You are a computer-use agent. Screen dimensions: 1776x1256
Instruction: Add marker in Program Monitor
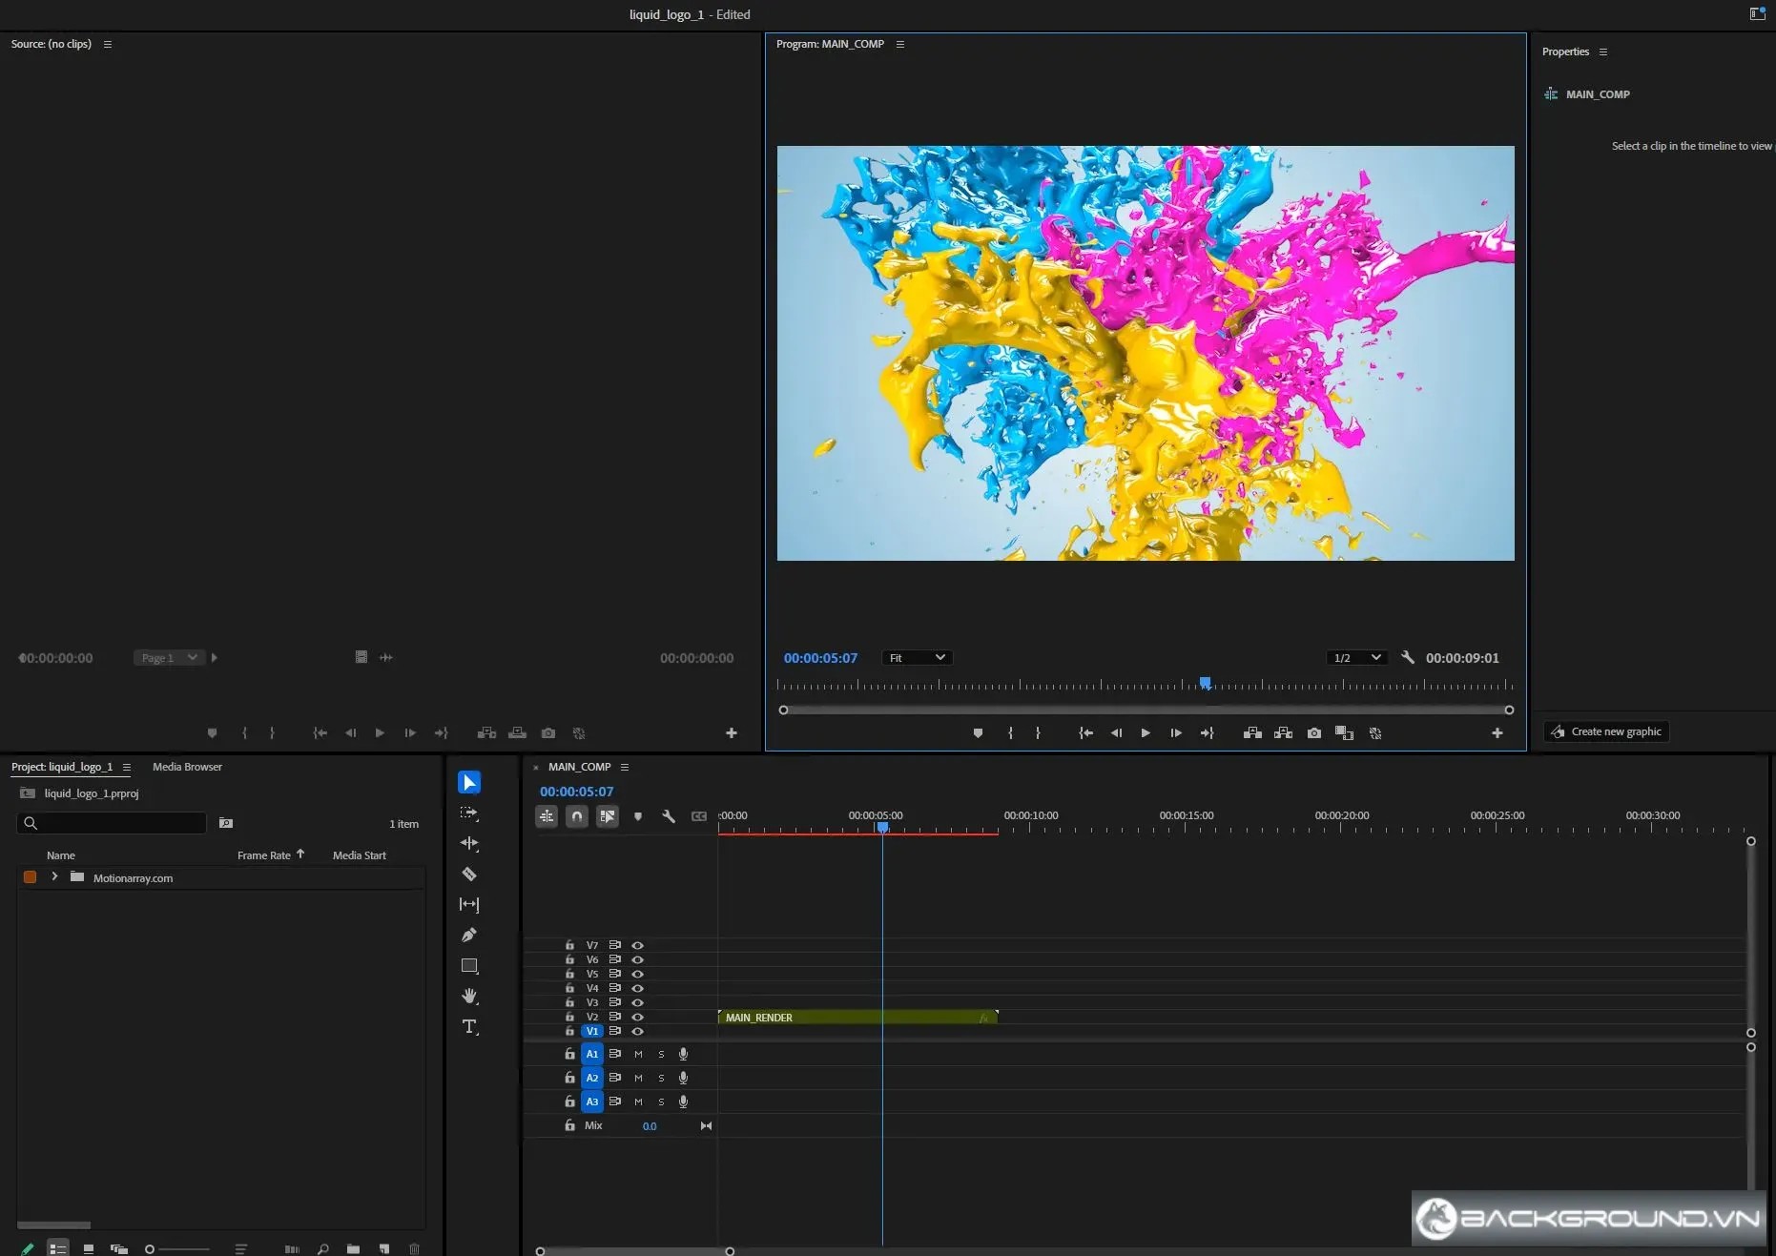[978, 732]
